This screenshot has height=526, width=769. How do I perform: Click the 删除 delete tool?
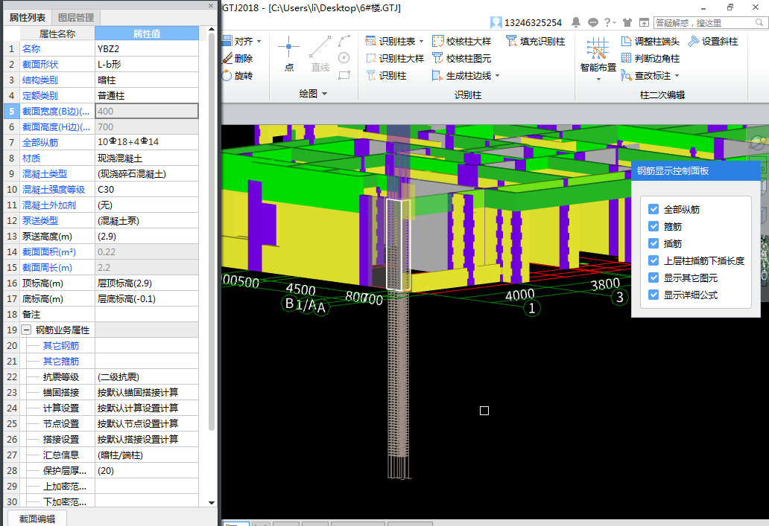(238, 58)
